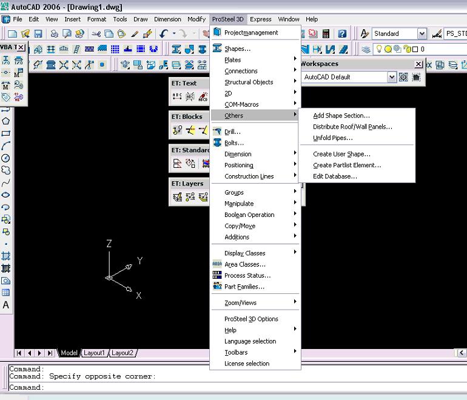Open a drawing with the folder icon
This screenshot has width=467, height=400.
(x=25, y=33)
